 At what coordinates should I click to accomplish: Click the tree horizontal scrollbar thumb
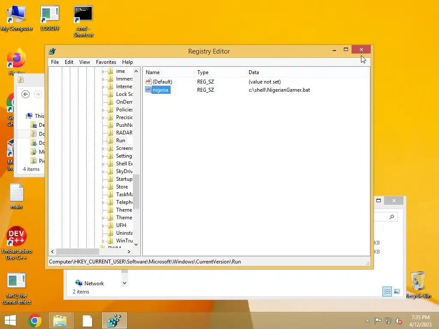click(x=78, y=251)
